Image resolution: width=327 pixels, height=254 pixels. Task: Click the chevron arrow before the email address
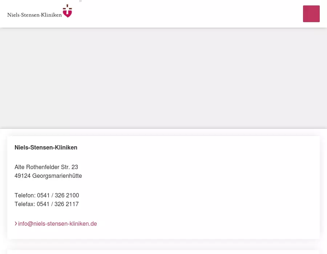[16, 224]
